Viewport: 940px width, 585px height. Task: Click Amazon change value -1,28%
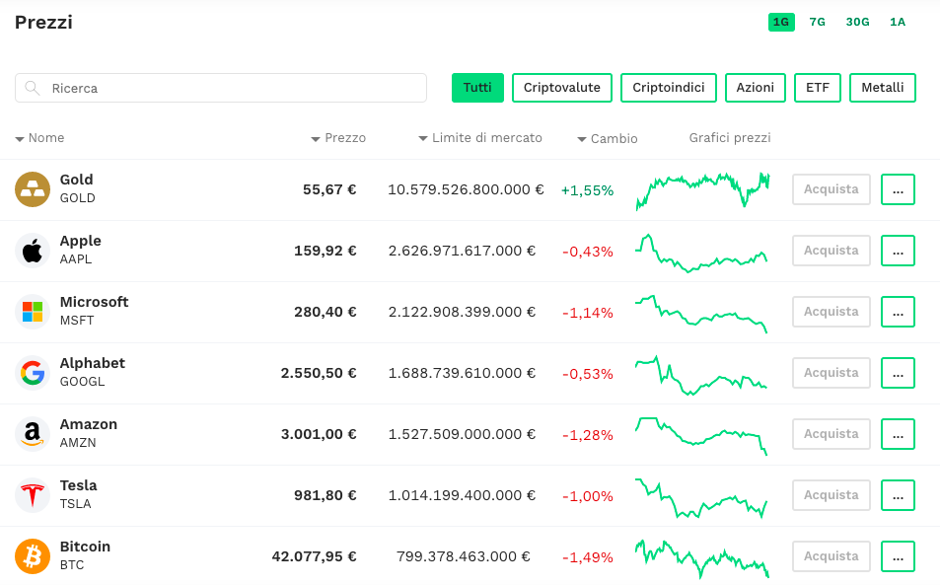(x=588, y=435)
